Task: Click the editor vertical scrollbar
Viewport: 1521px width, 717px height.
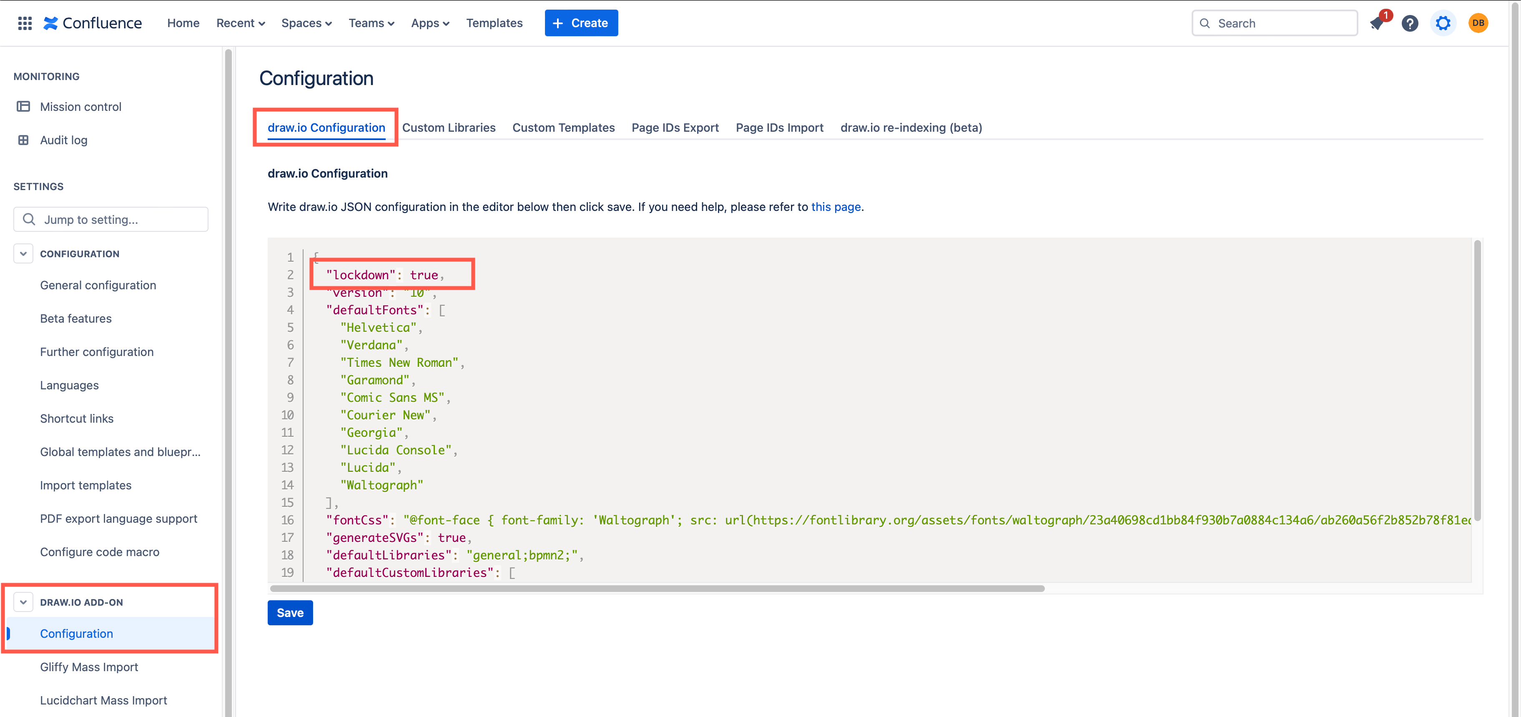Action: (1477, 381)
